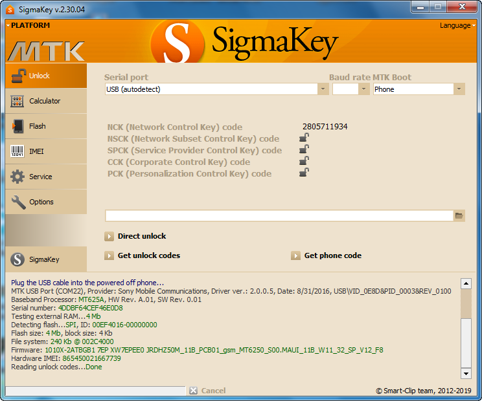Open the Service tab

tap(46, 177)
